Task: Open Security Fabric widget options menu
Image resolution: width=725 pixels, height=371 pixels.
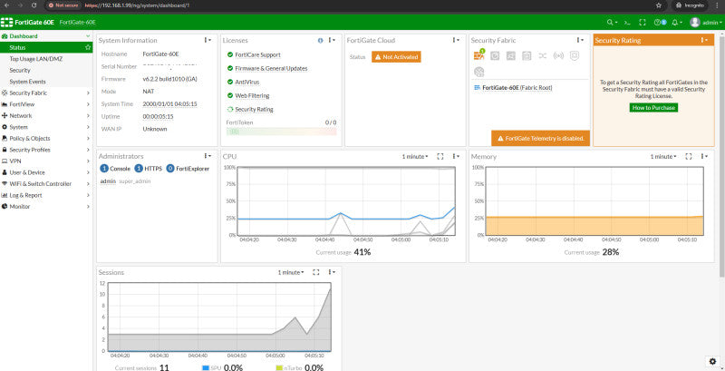Action: (579, 40)
